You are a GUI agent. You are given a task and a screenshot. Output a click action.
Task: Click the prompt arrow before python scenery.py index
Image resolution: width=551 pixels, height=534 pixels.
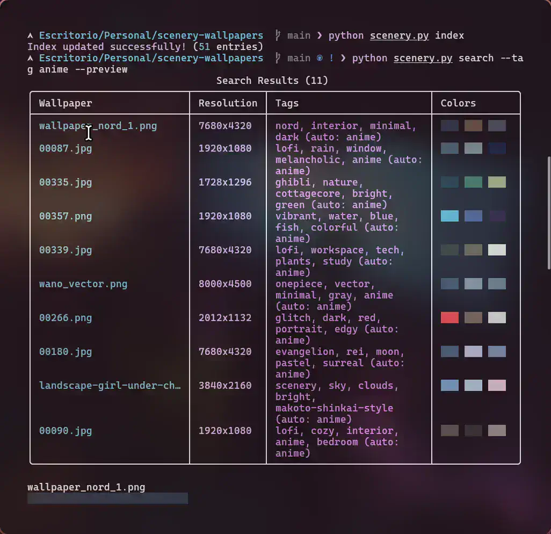point(320,35)
